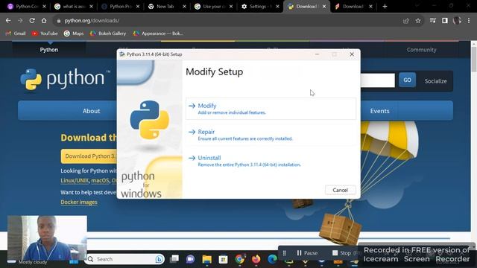The image size is (477, 268).
Task: Open Task View from the taskbar
Action: [174, 259]
